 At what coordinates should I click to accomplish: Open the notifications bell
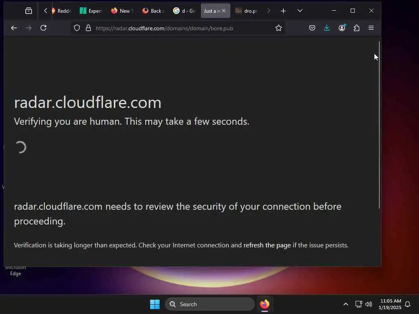(x=408, y=304)
